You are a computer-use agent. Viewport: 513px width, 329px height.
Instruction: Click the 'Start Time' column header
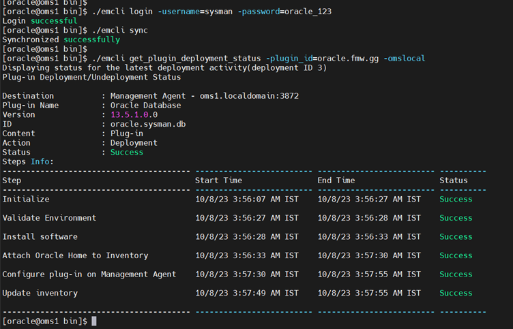[x=218, y=180]
